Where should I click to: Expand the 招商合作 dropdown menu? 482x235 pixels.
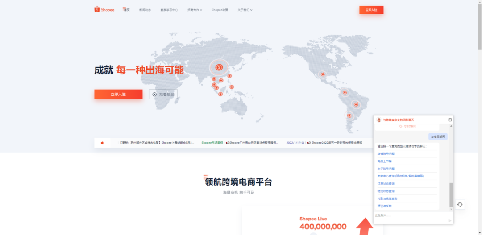(x=195, y=10)
